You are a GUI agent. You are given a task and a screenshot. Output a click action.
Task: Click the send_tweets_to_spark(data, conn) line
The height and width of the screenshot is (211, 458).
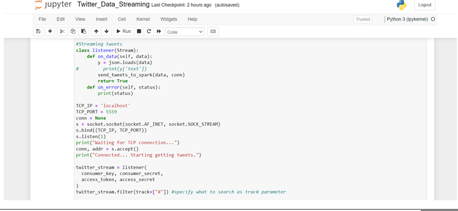pos(141,75)
